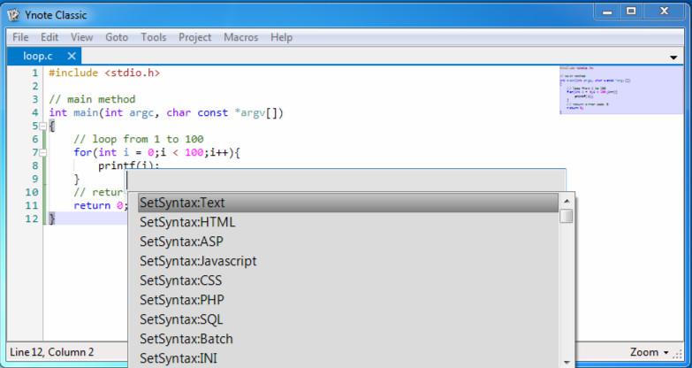Select SetSyntax:CSS command
This screenshot has height=368, width=692.
[347, 280]
